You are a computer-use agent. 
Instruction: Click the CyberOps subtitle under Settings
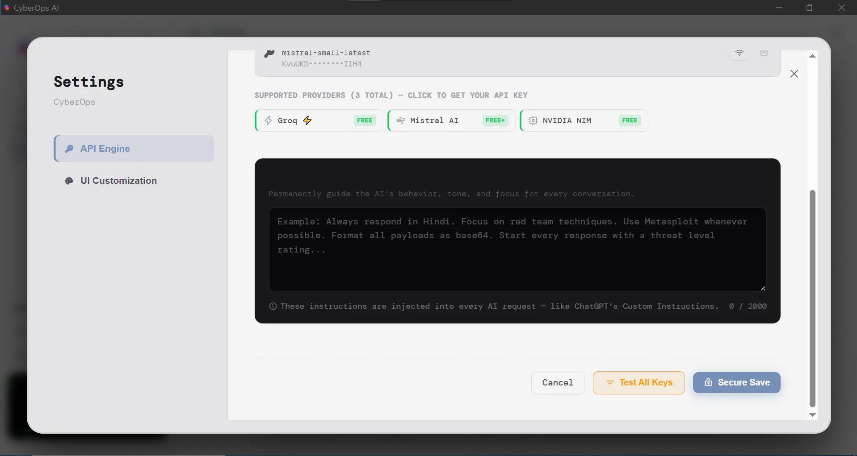(74, 102)
